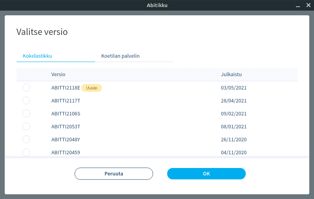The height and width of the screenshot is (199, 314).
Task: Click the Uusin badge label
Action: click(x=91, y=88)
